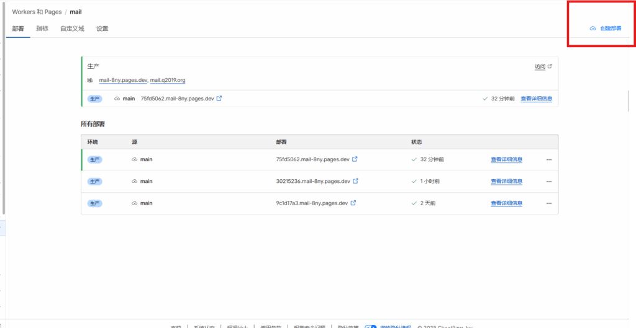This screenshot has height=328, width=636.
Task: Open the three-dot menu for 75fd5062 deployment
Action: [548, 159]
